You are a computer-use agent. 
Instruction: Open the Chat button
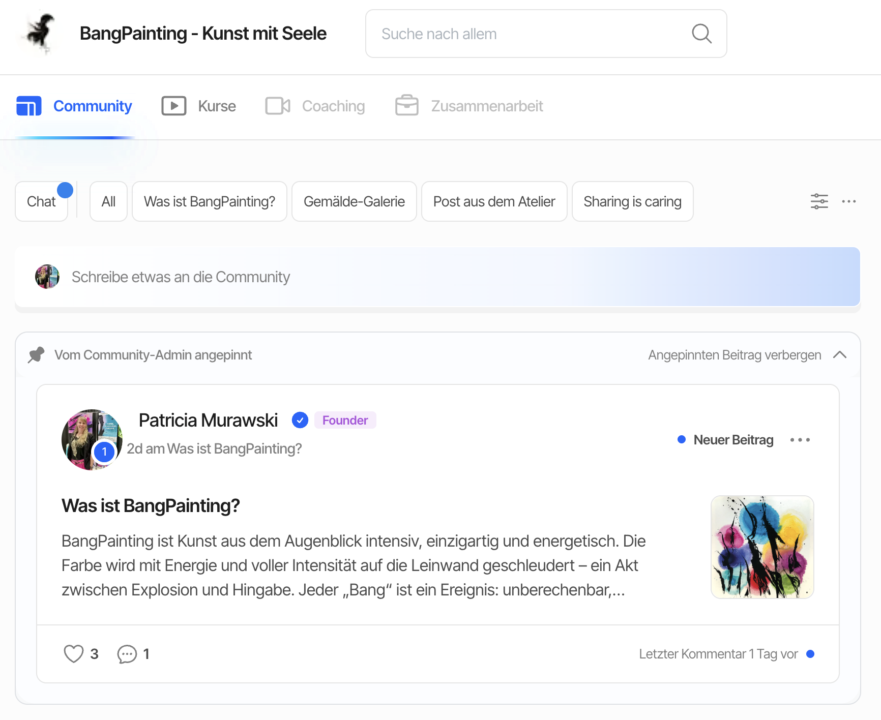tap(41, 201)
